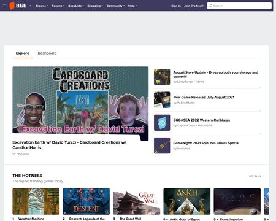276x221 pixels.
Task: Open Dune: Imperium game image
Action: (x=237, y=201)
